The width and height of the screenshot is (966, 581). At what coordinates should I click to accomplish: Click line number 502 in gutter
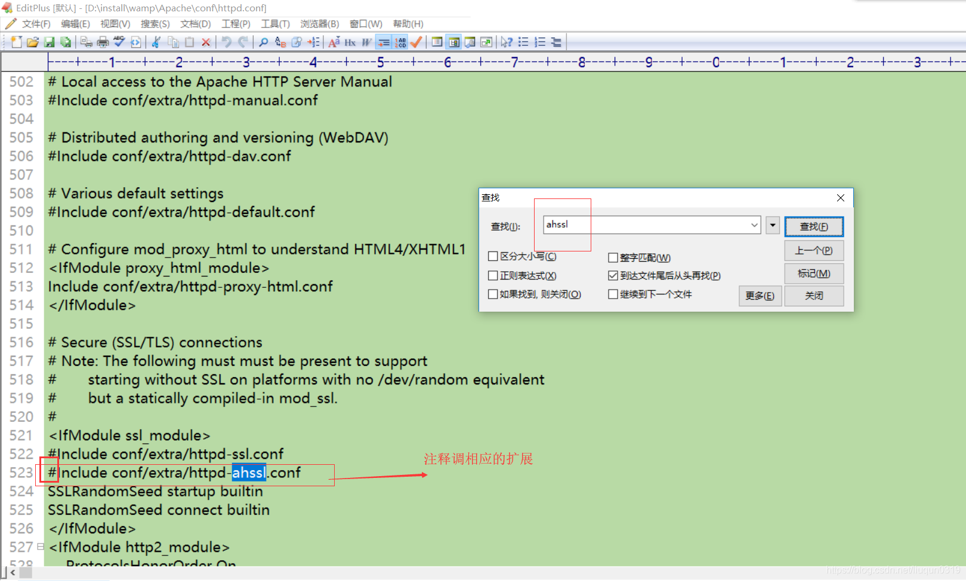21,82
